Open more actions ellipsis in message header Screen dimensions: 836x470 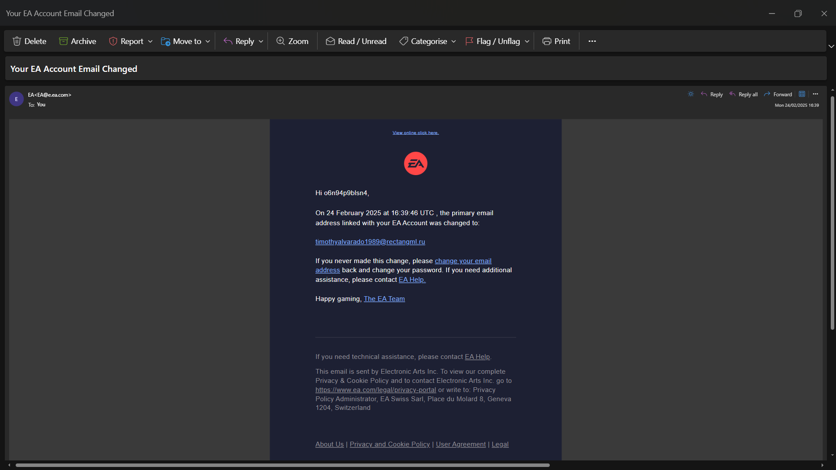click(816, 94)
